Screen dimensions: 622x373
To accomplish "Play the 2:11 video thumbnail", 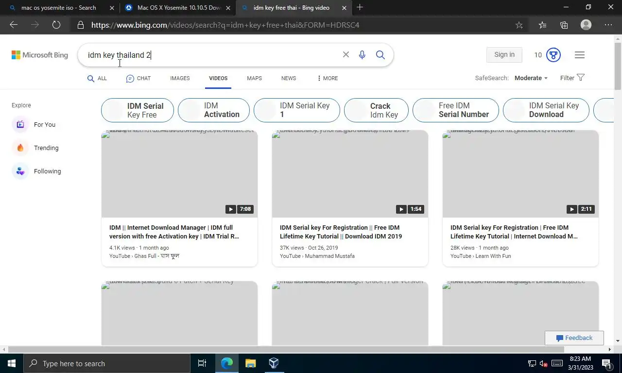I will click(x=520, y=174).
